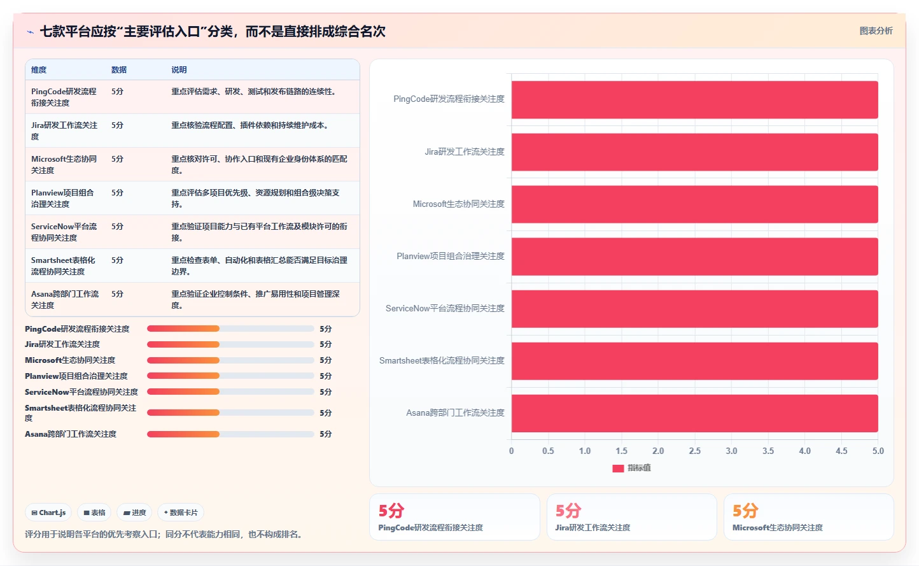
Task: Click the Asana跨部门工作流 chart bar
Action: 695,413
